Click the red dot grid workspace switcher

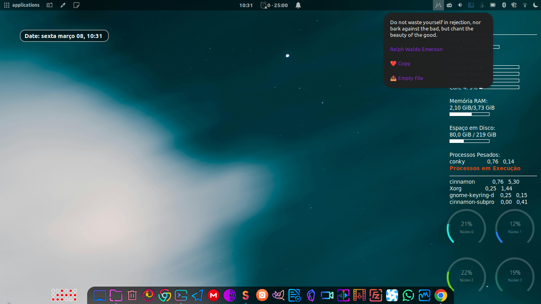pos(64,295)
